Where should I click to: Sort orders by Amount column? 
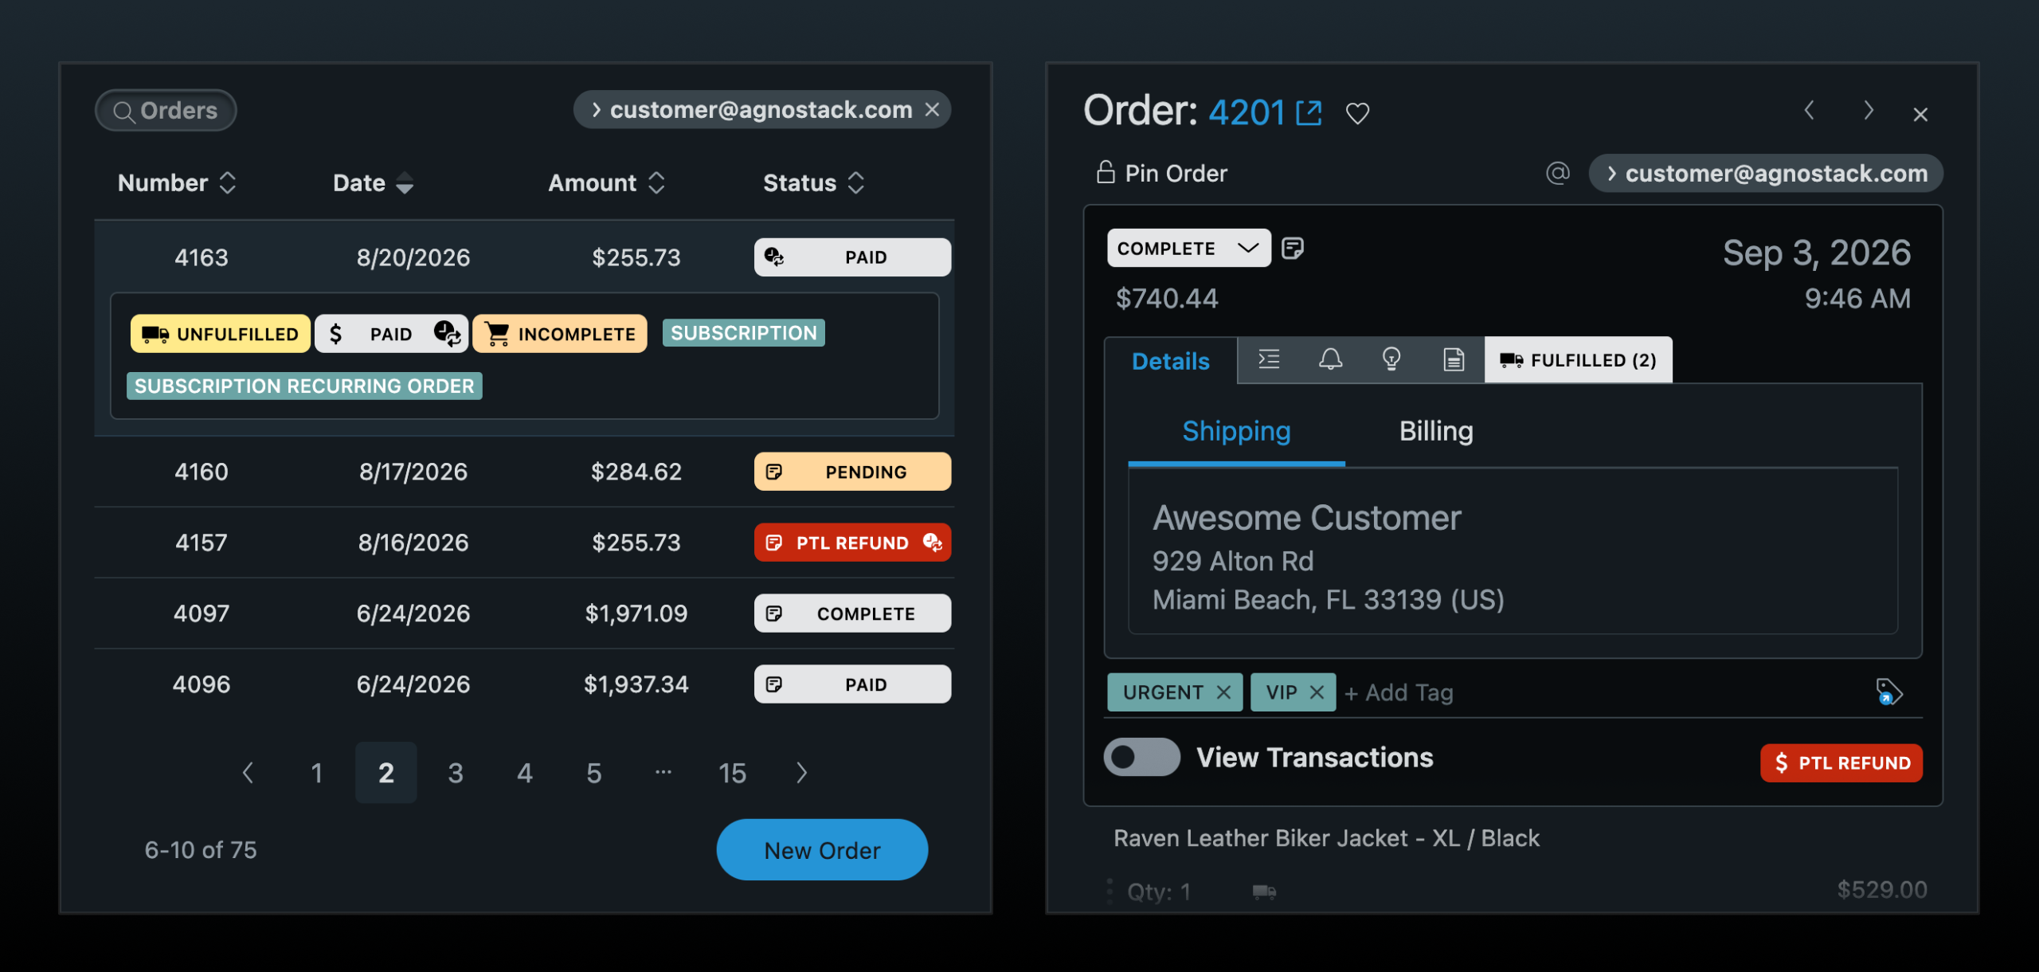607,182
